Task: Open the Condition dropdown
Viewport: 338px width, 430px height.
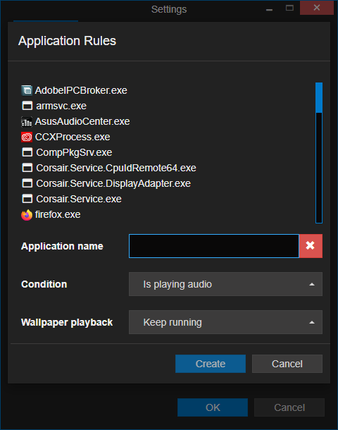Action: [225, 284]
